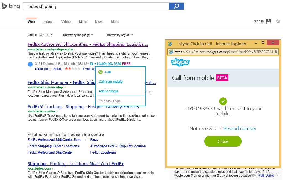Viewport: 283px width, 180px height.
Task: Open the 4 Yelp reviews link
Action: [x=89, y=69]
